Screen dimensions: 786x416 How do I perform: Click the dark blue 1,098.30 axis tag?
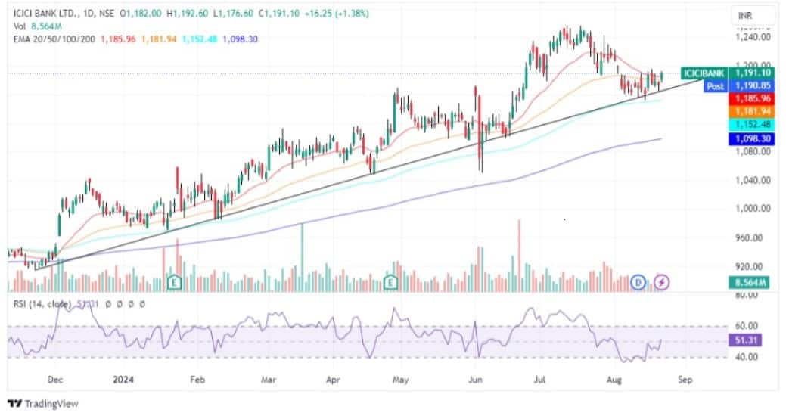point(751,138)
